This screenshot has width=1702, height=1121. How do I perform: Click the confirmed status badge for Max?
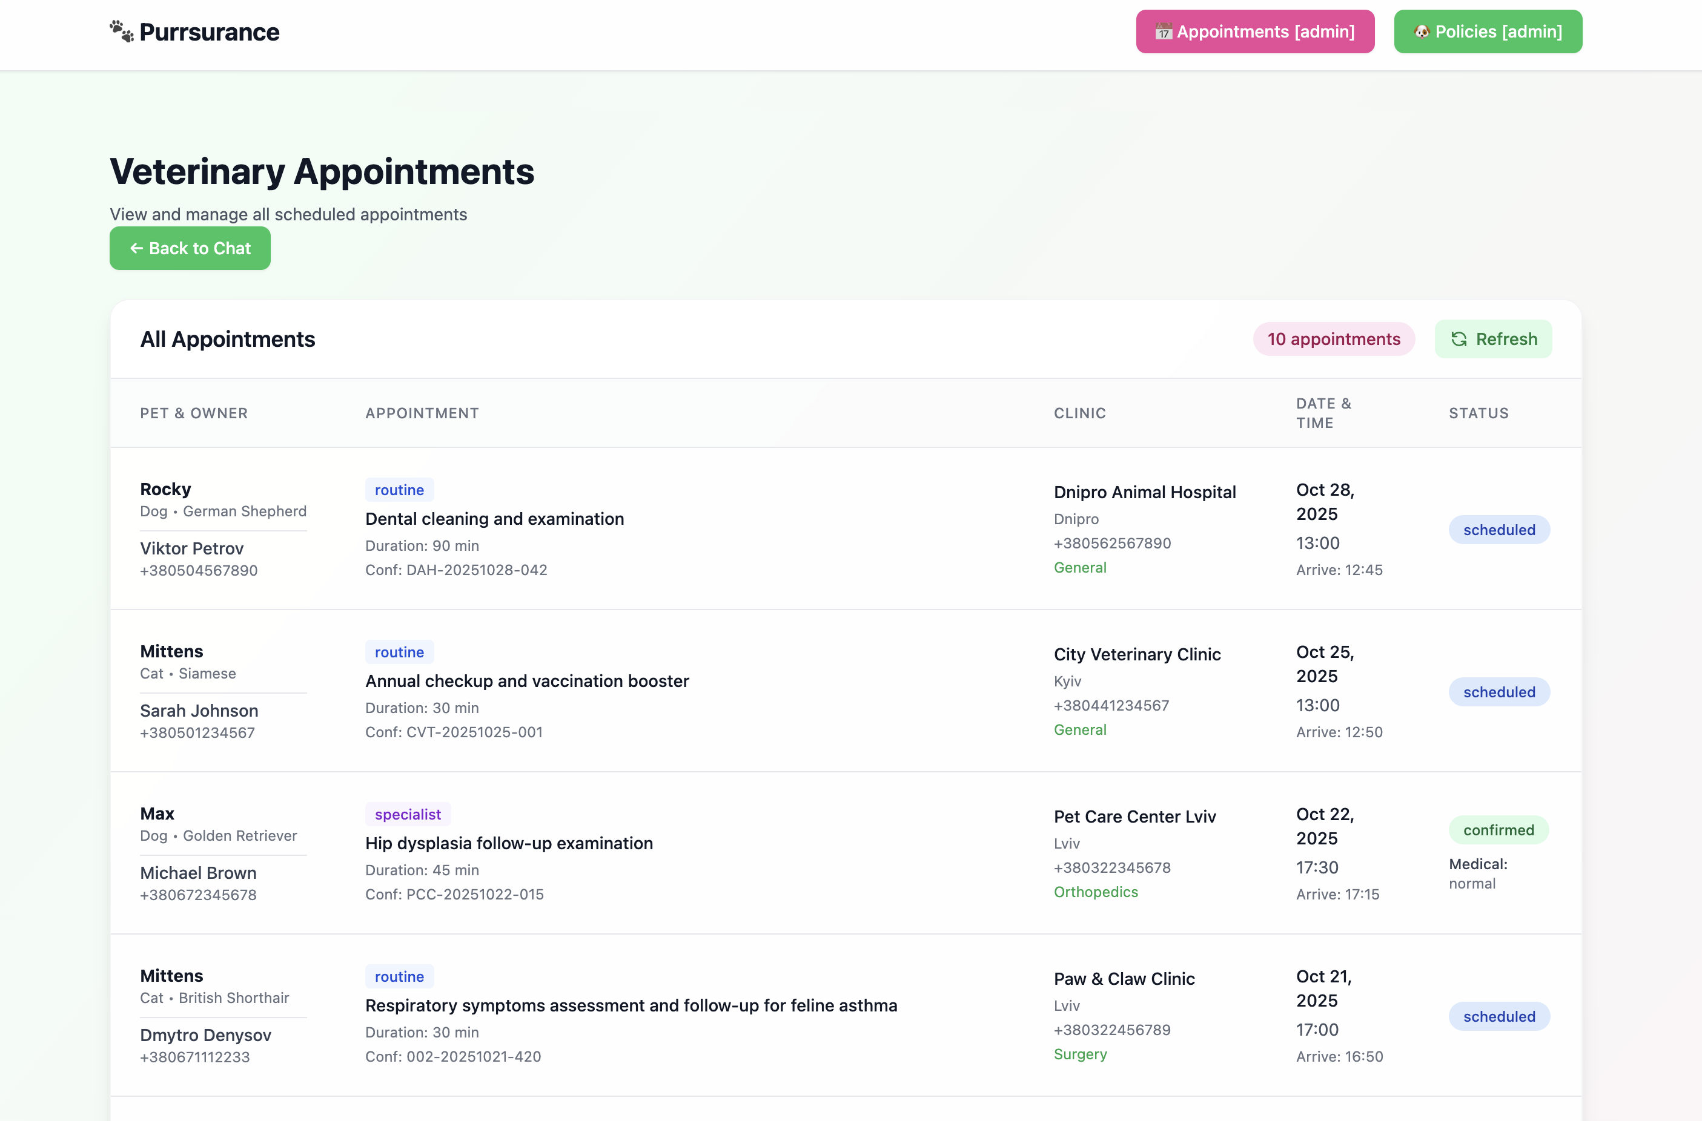[x=1498, y=830]
